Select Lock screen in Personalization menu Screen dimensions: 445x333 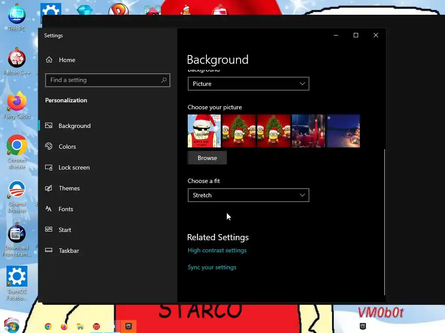coord(74,167)
